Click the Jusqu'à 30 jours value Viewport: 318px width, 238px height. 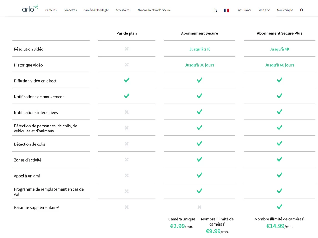[x=200, y=65]
